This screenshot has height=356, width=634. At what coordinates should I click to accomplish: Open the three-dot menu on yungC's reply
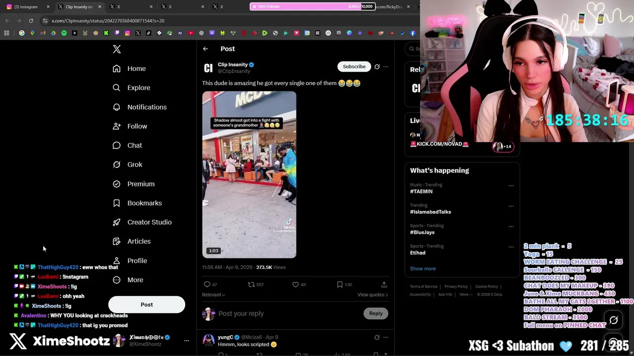pos(386,337)
